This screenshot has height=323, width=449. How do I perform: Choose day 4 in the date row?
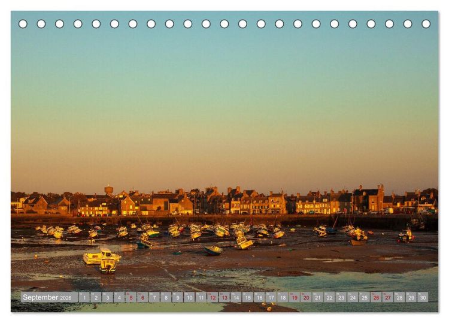click(119, 297)
